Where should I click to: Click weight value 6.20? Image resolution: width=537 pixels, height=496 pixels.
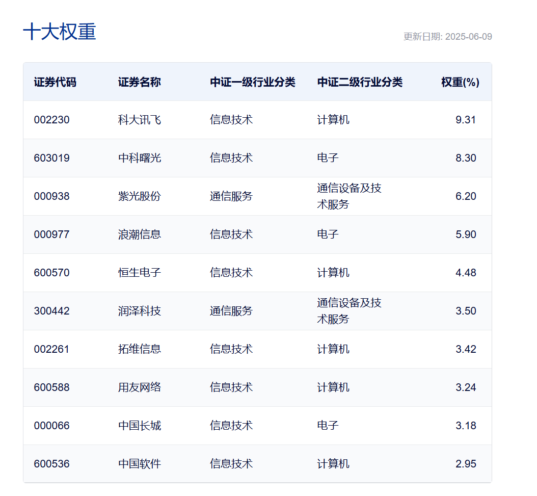[466, 196]
